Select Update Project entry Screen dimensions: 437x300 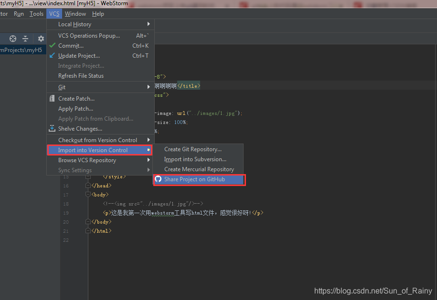100,56
